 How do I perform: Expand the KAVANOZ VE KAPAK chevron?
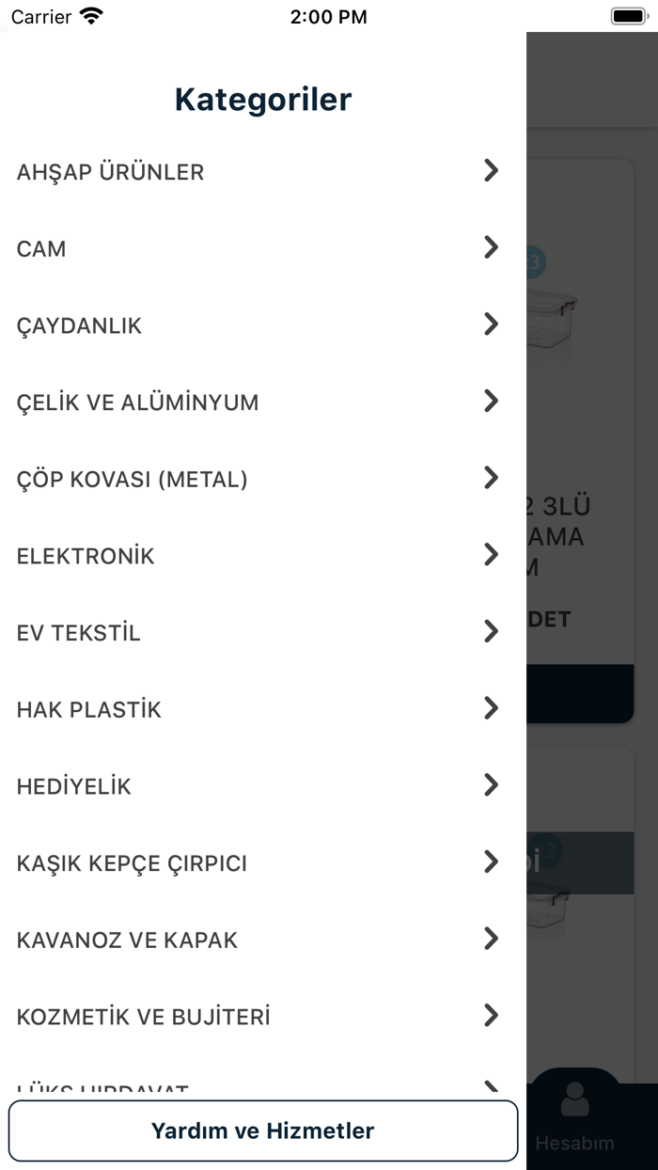pyautogui.click(x=491, y=938)
